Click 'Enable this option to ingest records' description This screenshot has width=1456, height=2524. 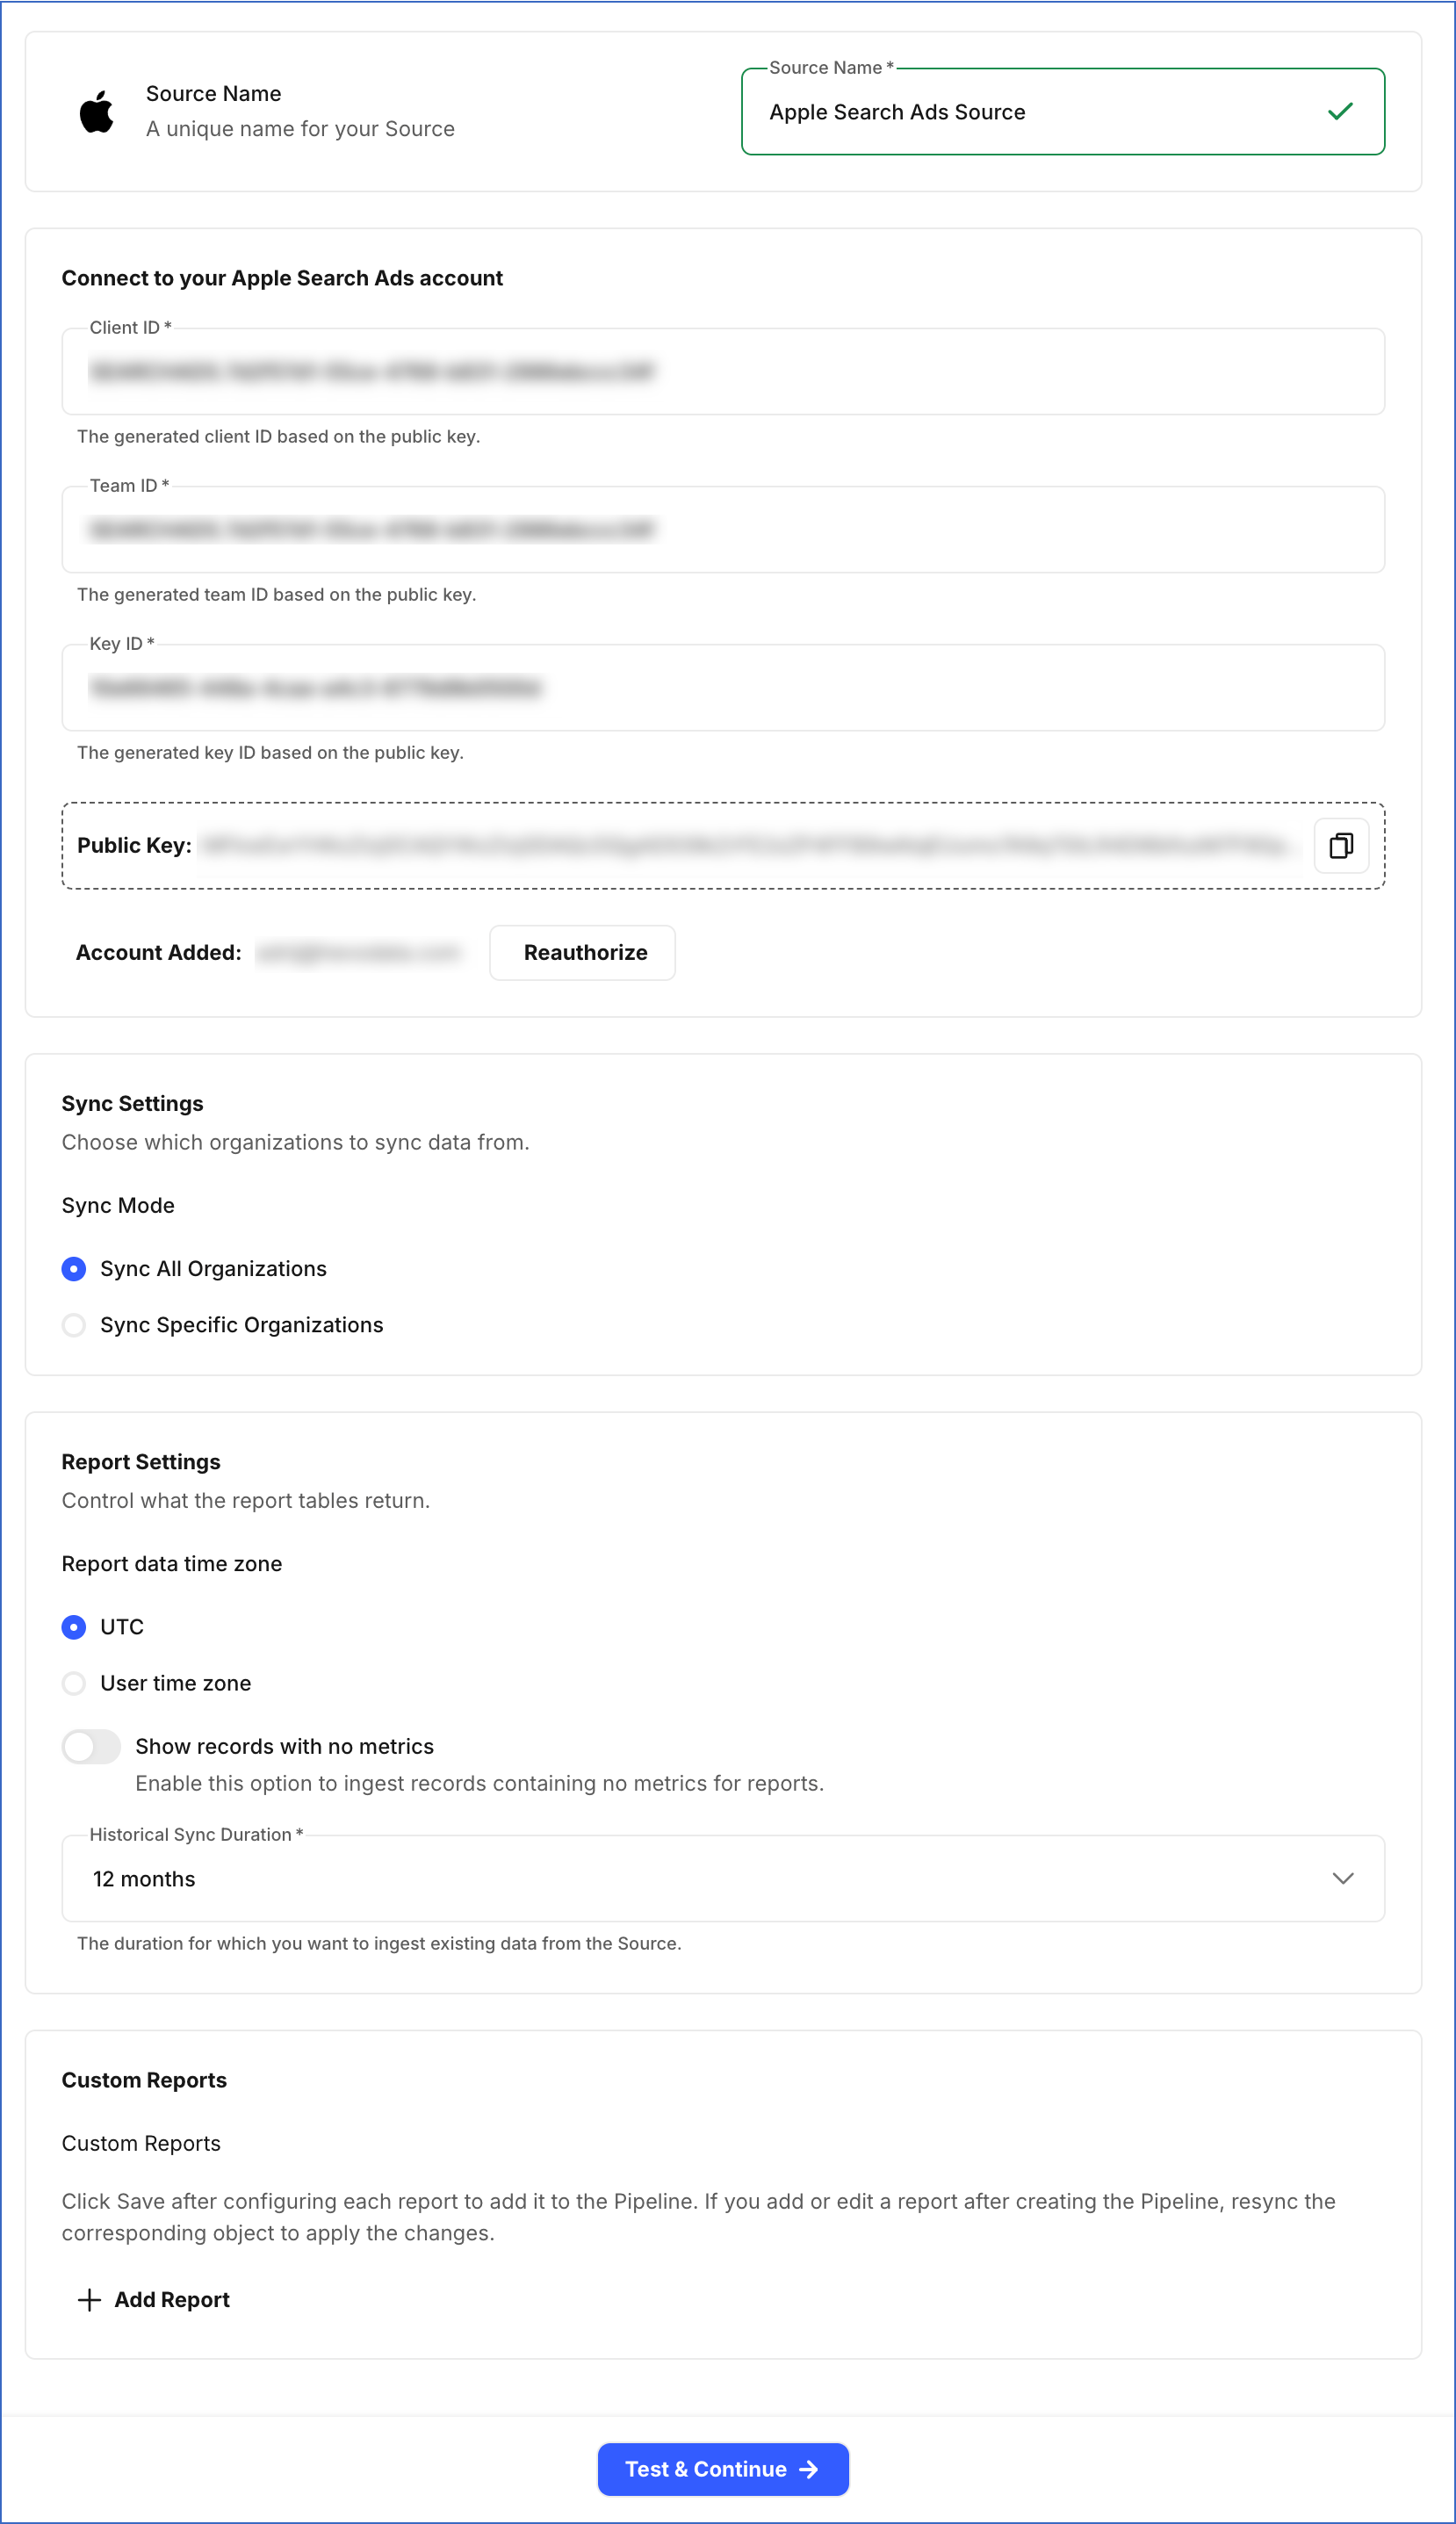pyautogui.click(x=480, y=1784)
